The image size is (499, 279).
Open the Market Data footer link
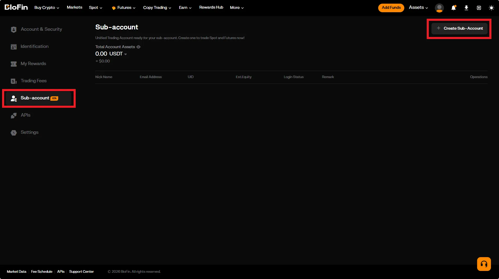[16, 271]
